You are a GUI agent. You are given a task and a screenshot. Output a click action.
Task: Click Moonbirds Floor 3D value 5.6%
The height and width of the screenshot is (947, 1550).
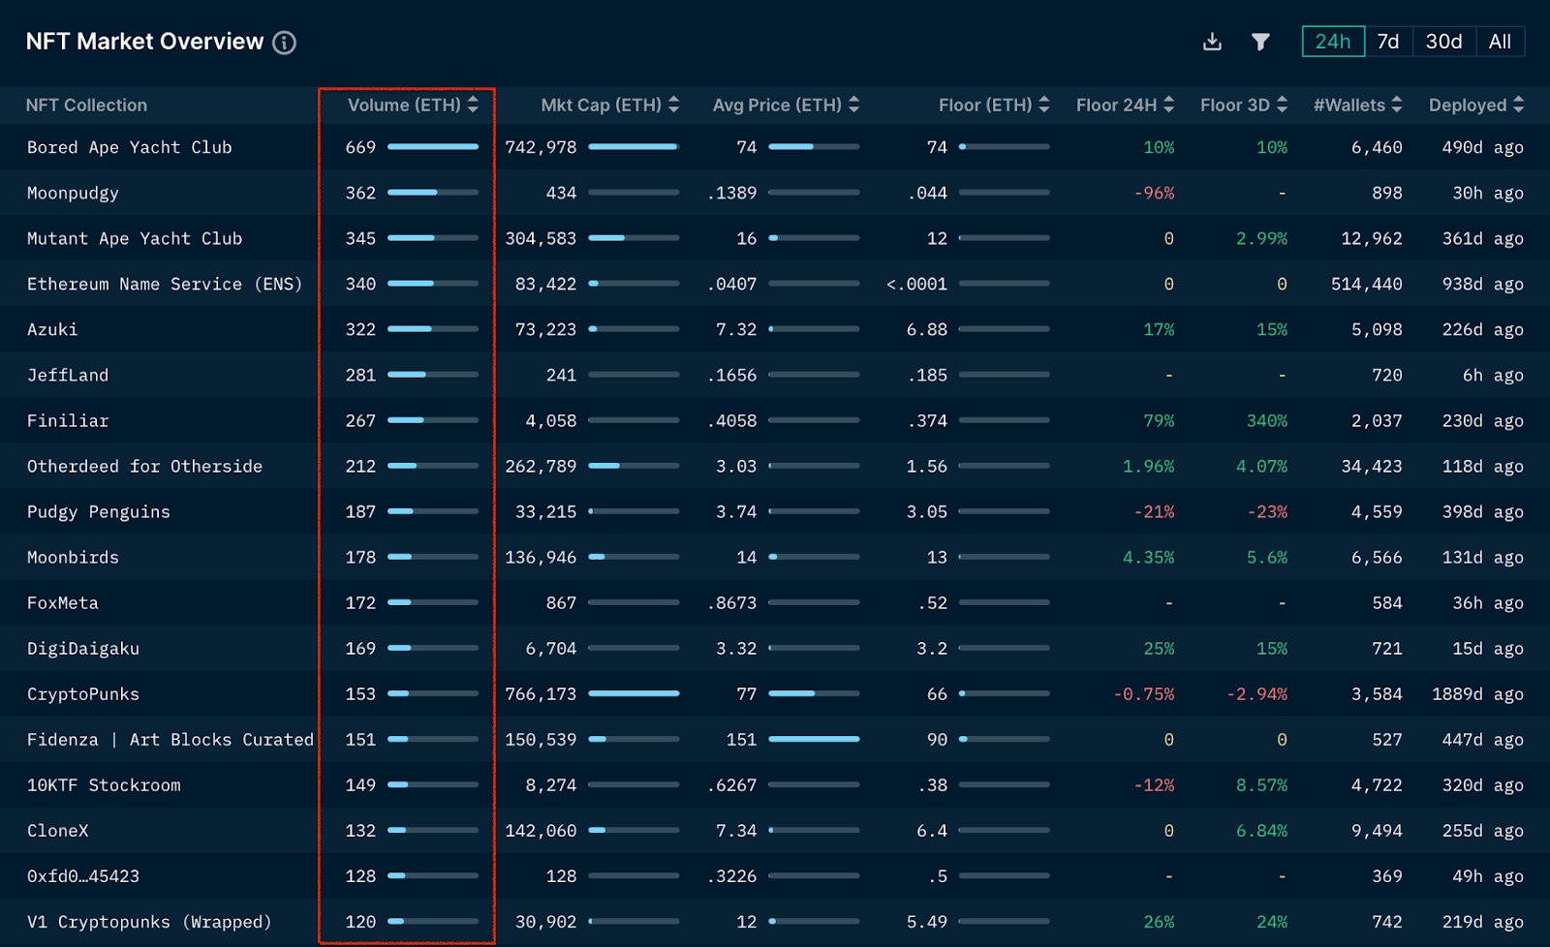point(1267,557)
